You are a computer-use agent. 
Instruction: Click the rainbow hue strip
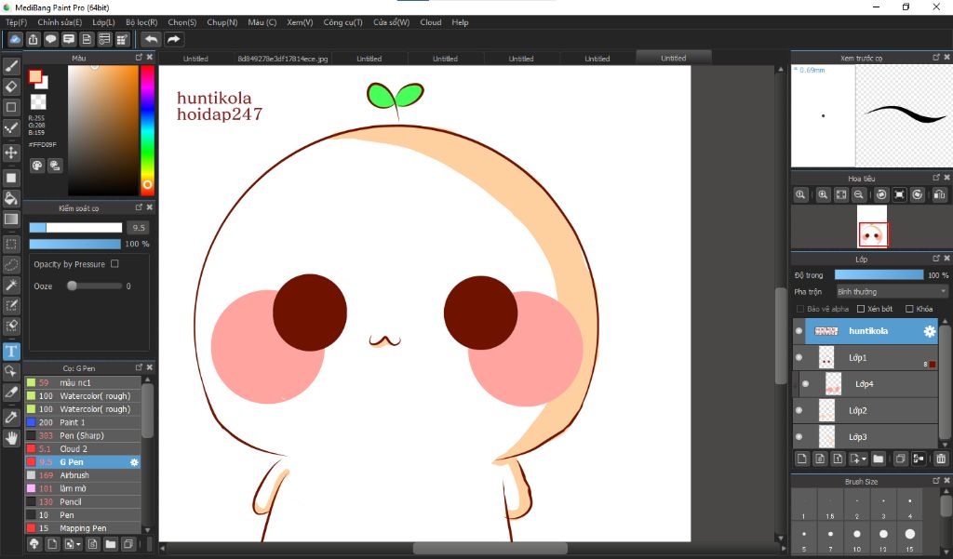click(x=148, y=129)
